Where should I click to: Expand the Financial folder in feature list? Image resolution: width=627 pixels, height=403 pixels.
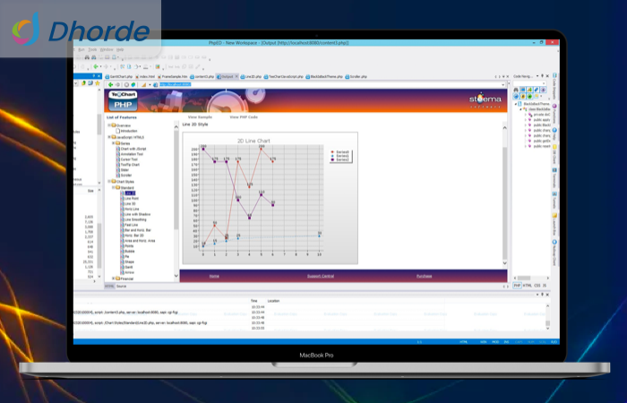113,279
